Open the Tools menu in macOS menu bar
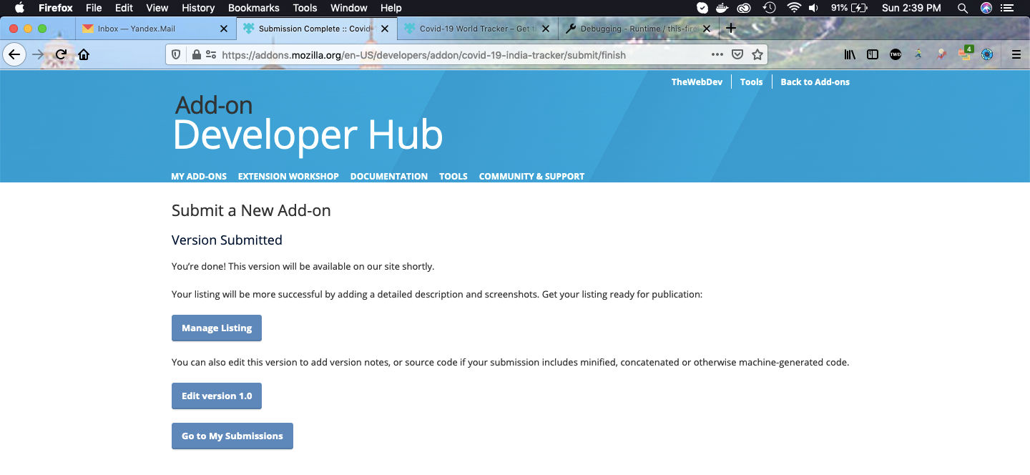Screen dimensions: 1030x475 click(305, 8)
